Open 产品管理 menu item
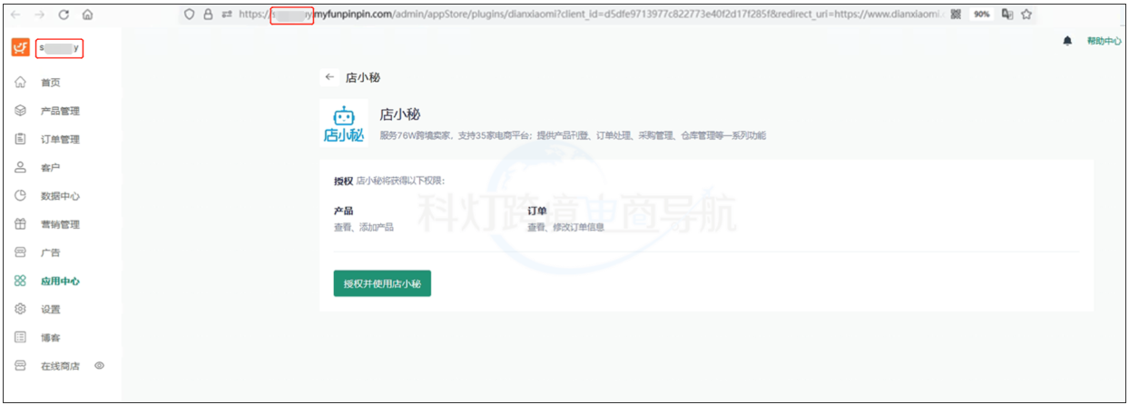The height and width of the screenshot is (405, 1129). pyautogui.click(x=60, y=111)
